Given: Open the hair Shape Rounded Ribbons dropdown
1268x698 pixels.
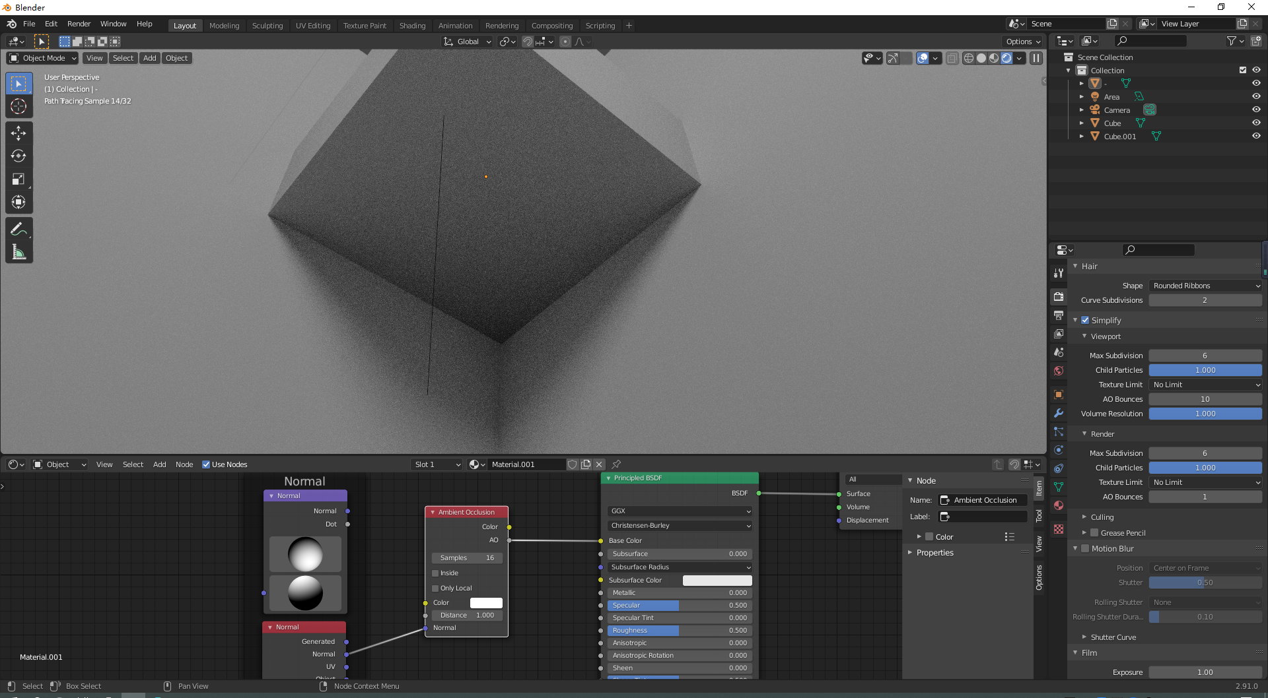Looking at the screenshot, I should (1205, 286).
